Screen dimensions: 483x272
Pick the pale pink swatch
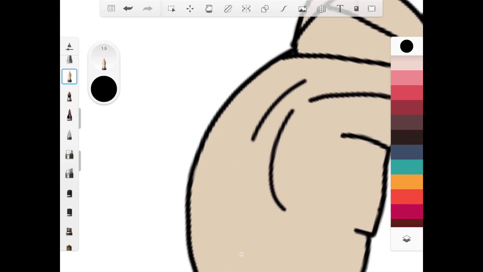tap(407, 63)
